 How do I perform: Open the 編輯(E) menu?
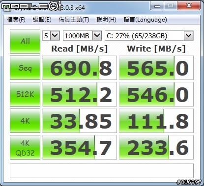tap(42, 20)
